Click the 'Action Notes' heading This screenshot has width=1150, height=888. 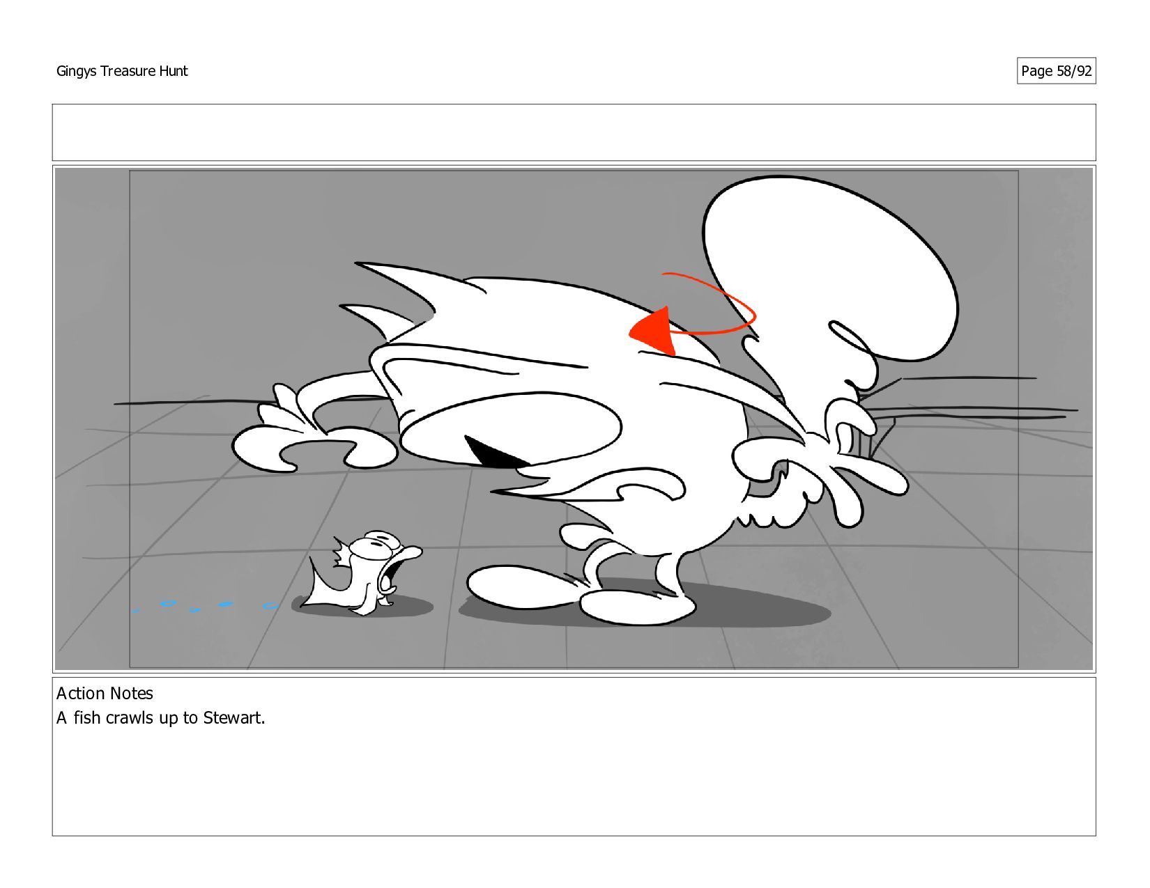(x=105, y=693)
